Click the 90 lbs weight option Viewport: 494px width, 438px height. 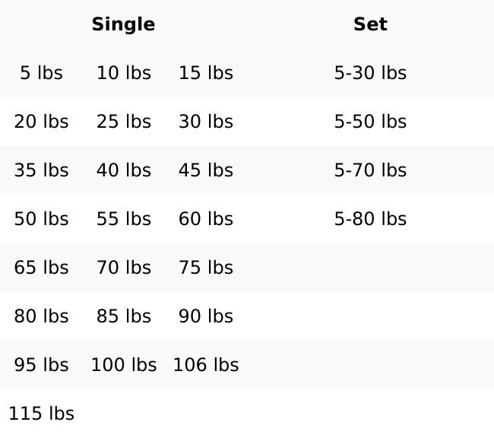[x=205, y=316]
